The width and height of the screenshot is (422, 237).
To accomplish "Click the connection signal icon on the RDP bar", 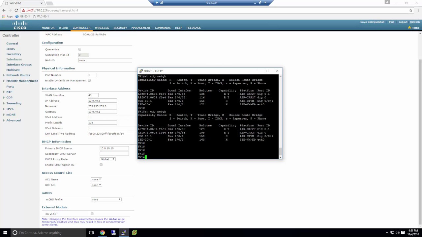I will point(162,3).
